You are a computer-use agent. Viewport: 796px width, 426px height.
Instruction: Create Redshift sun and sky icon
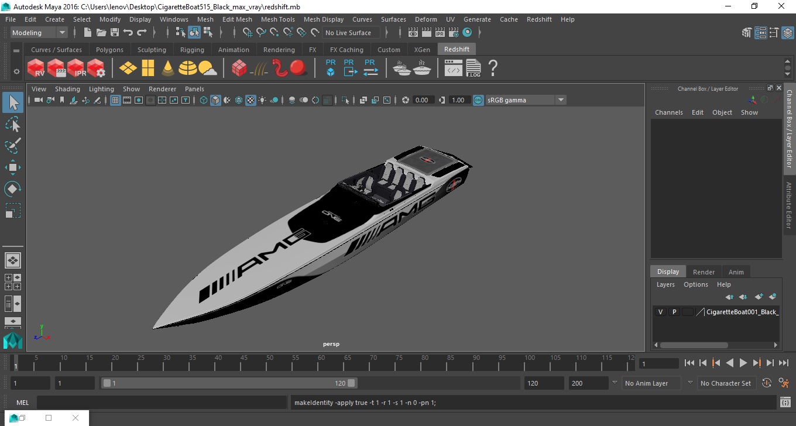pyautogui.click(x=207, y=68)
